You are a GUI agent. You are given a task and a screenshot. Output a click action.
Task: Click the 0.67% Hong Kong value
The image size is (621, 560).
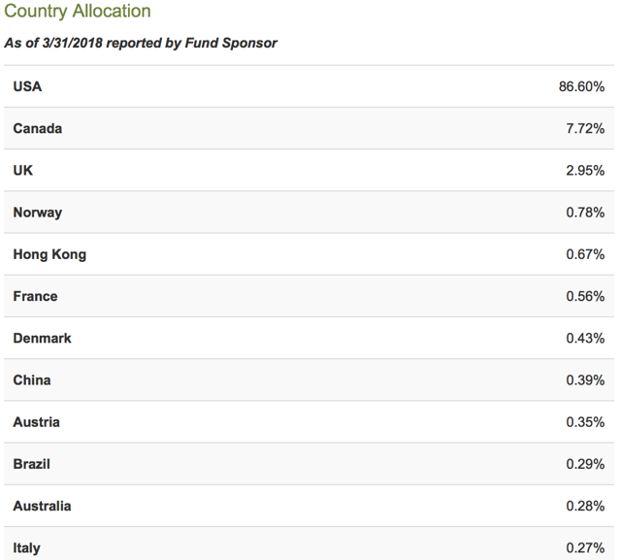tap(585, 254)
